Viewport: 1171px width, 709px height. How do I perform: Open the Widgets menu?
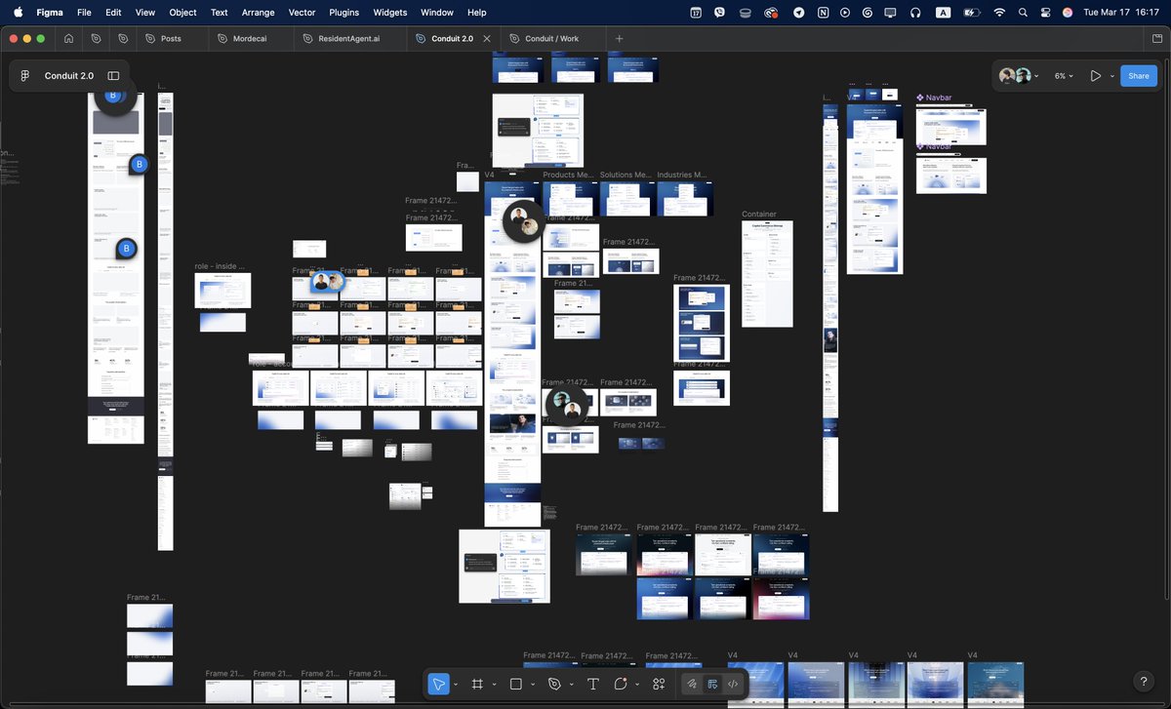pos(390,13)
